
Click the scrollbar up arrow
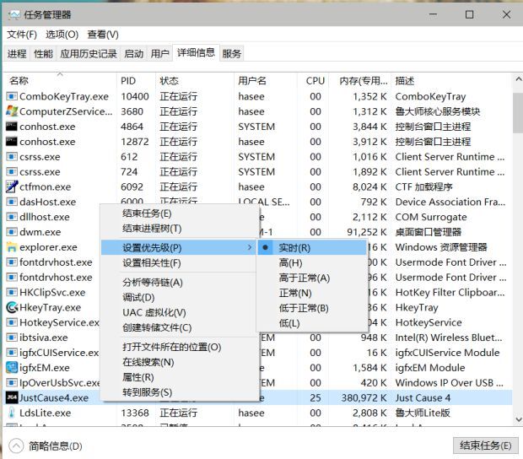pos(518,79)
